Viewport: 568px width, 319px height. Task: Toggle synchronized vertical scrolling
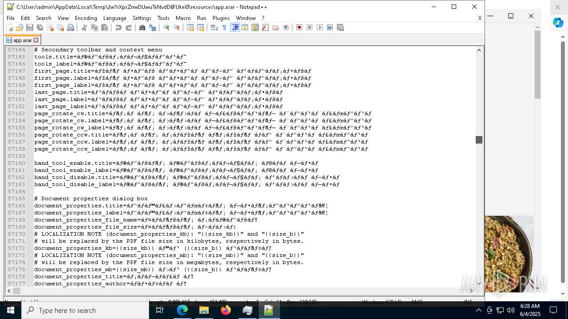[190, 27]
